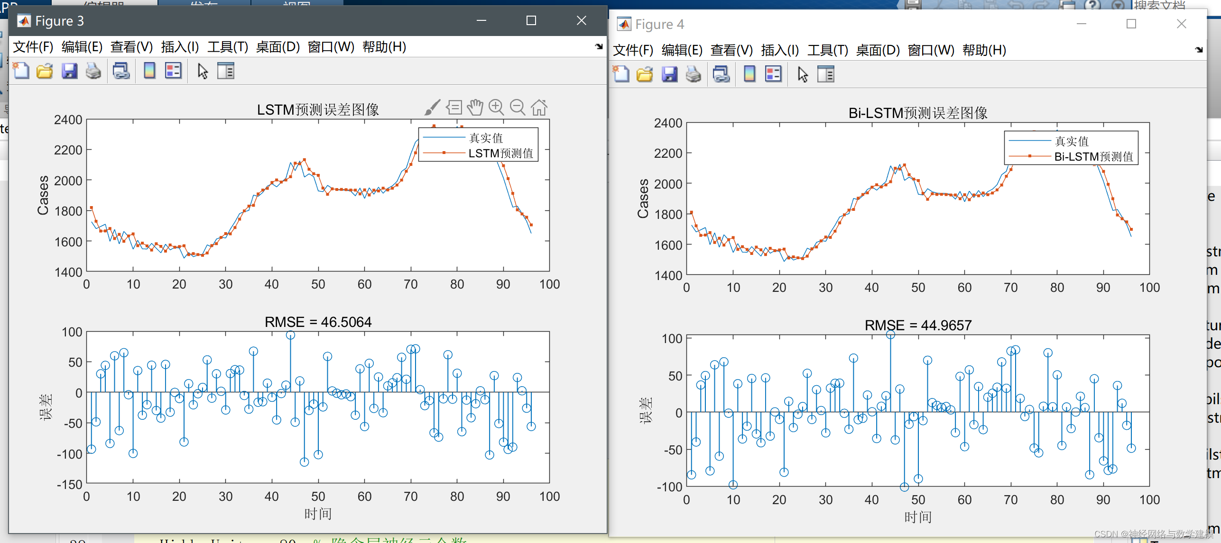Image resolution: width=1221 pixels, height=543 pixels.
Task: Insert a legend using the Legend icon on Figure 3
Action: (173, 70)
